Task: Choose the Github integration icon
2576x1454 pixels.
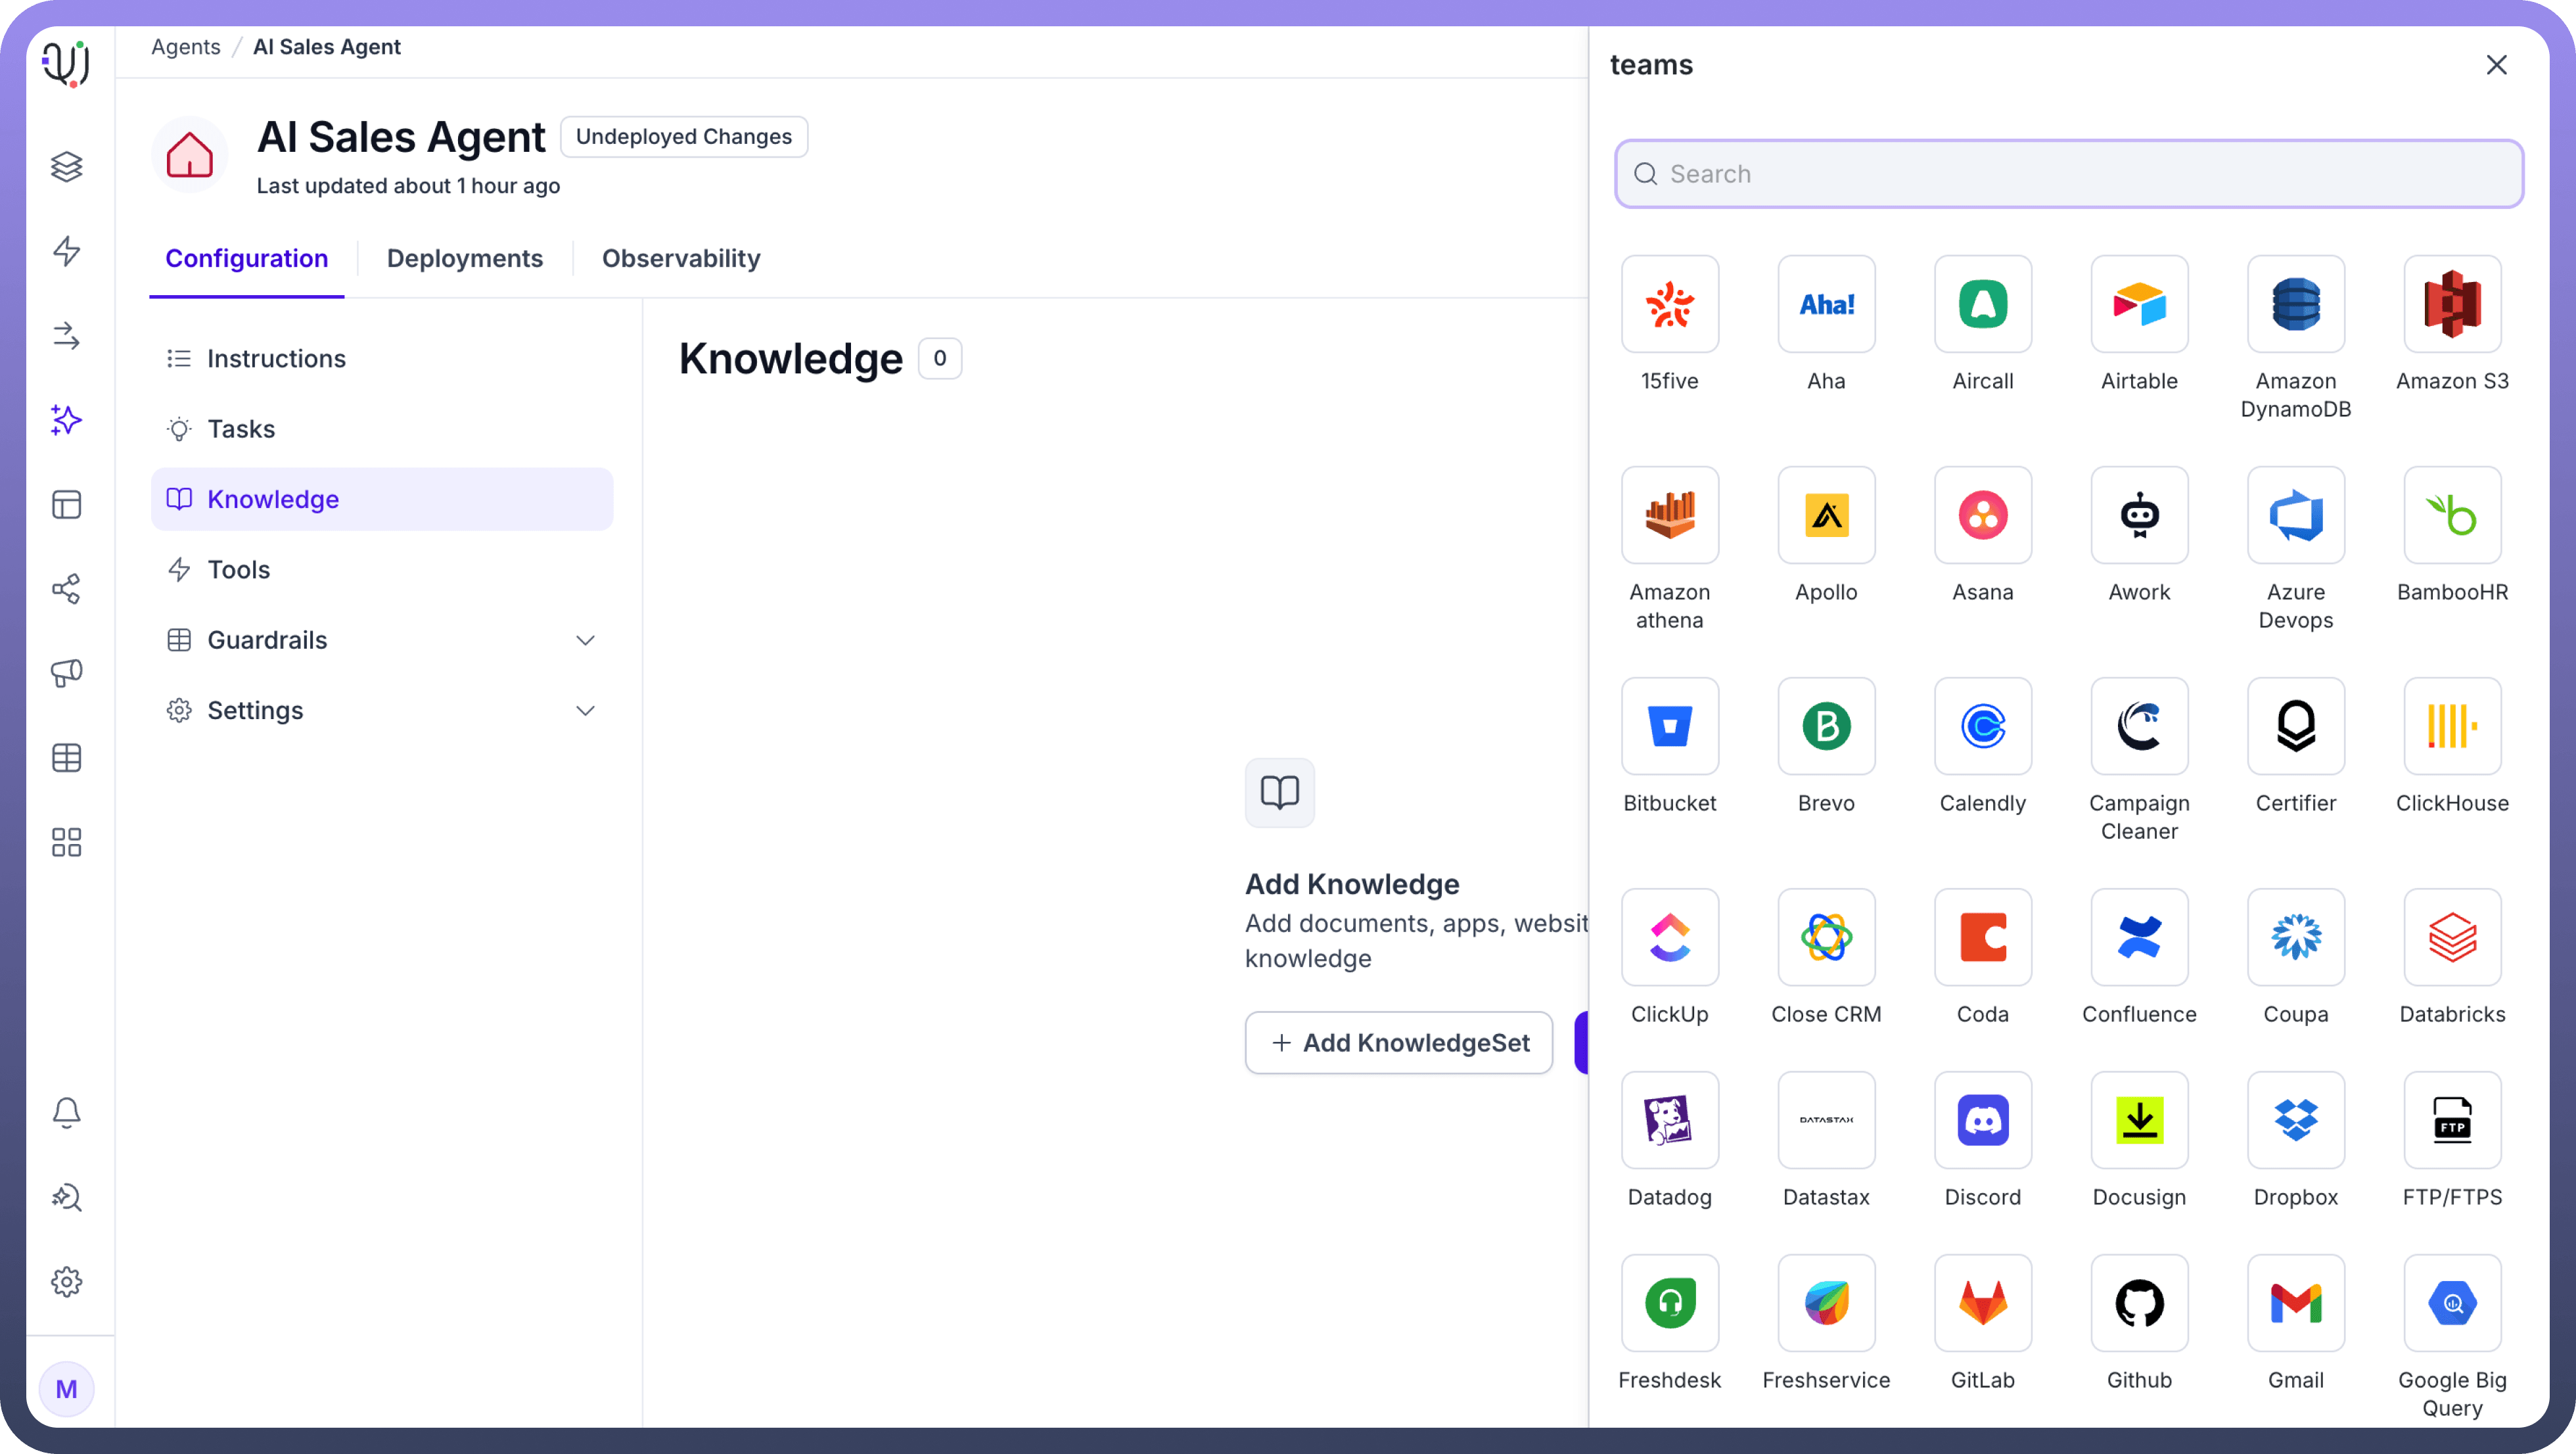Action: (x=2139, y=1303)
